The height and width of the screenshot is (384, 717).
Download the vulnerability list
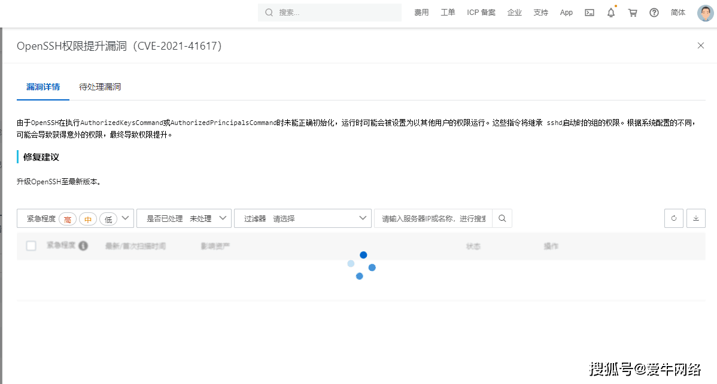[696, 218]
